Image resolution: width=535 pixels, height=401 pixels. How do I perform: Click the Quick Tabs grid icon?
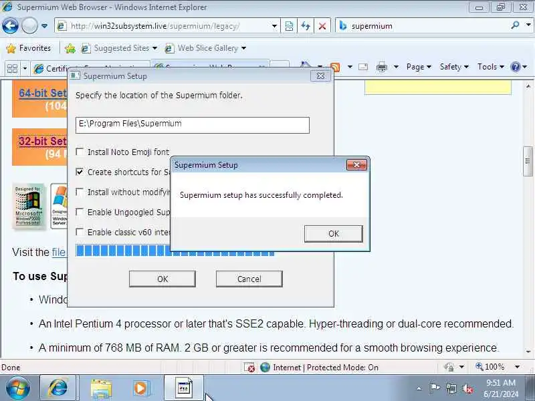[12, 69]
